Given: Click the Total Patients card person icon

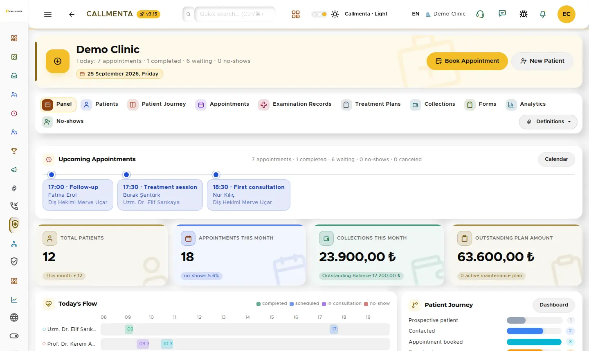Looking at the screenshot, I should pyautogui.click(x=50, y=238).
